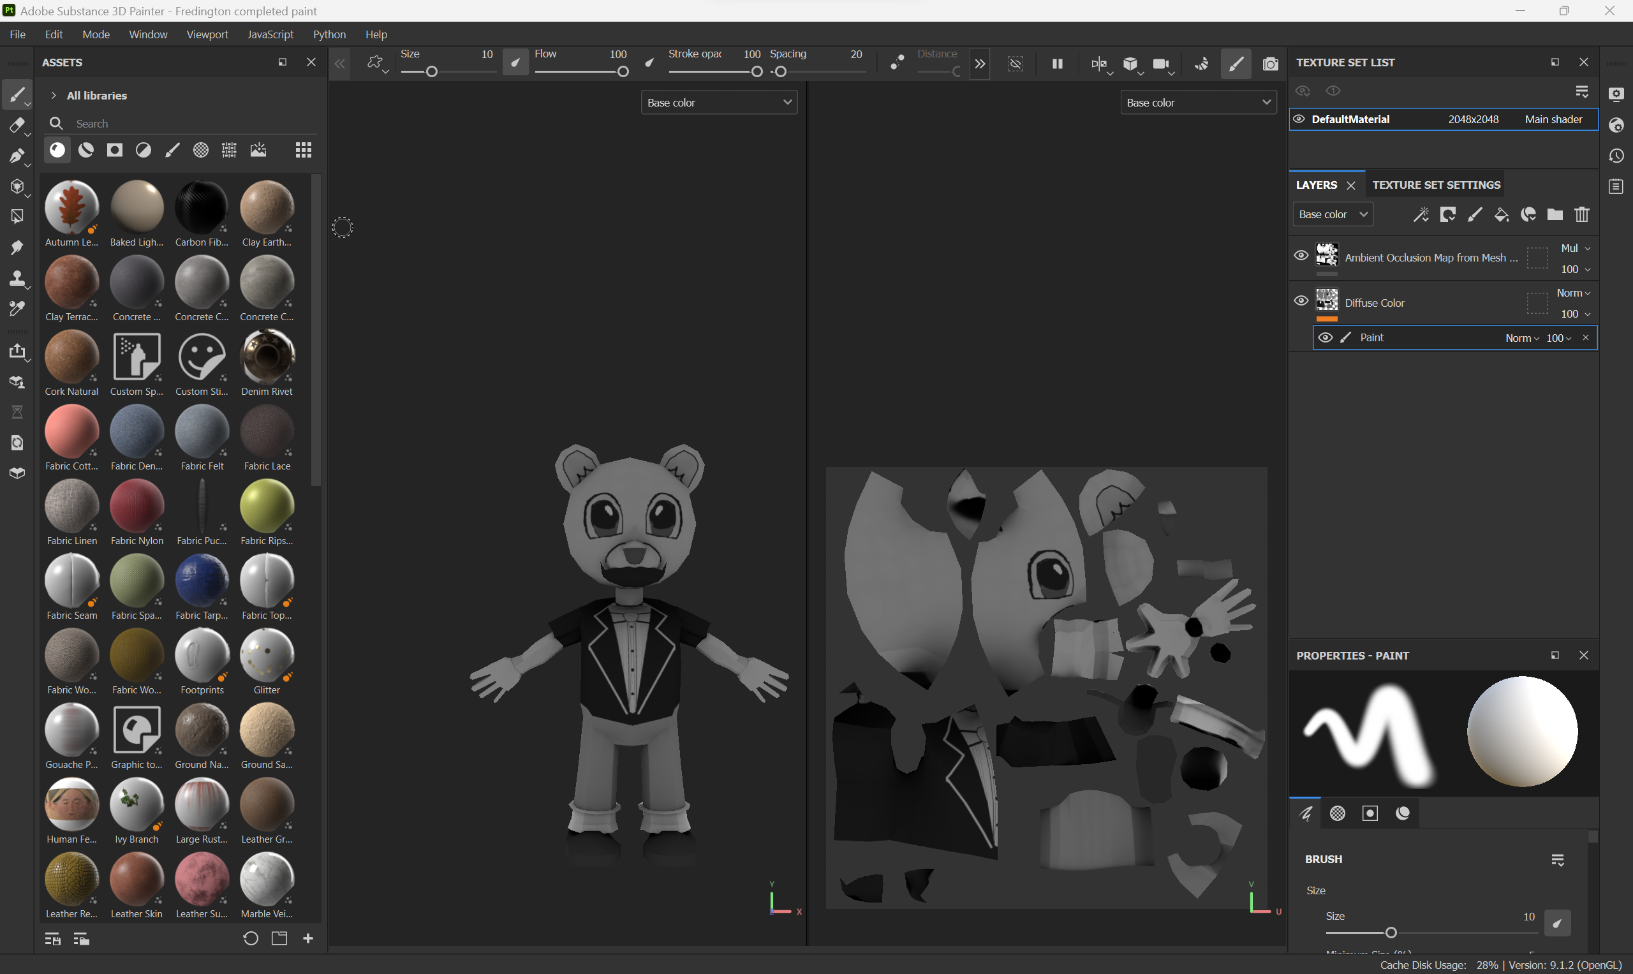Toggle visibility of the Paint effect
Viewport: 1633px width, 974px height.
[1325, 337]
